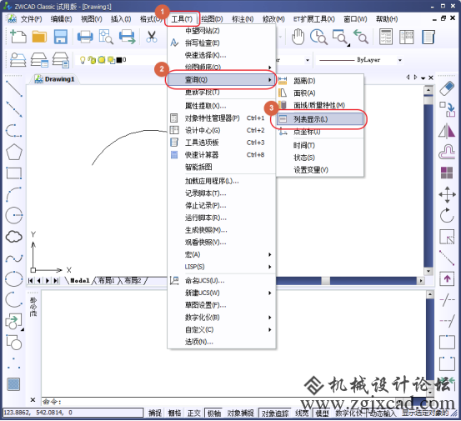Select the Offset tool
Screen dimensions: 461x421
pyautogui.click(x=447, y=152)
